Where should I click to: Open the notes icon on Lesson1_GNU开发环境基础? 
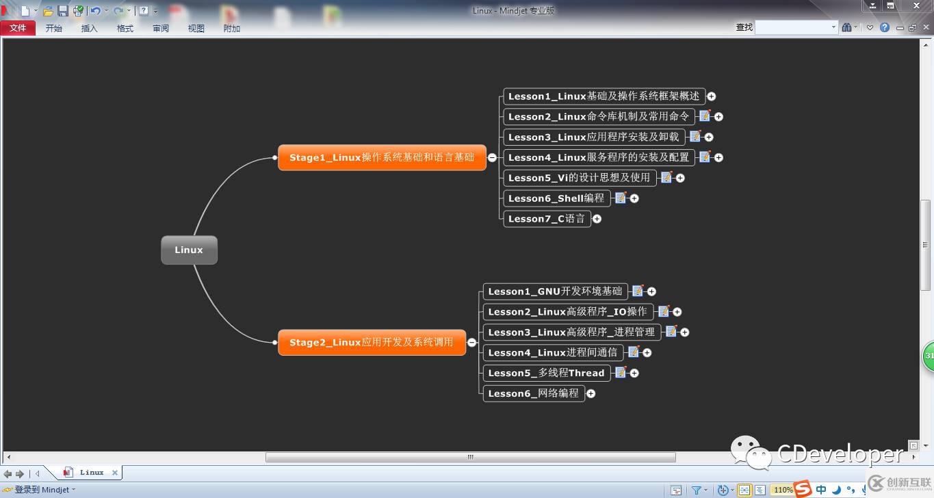coord(638,291)
